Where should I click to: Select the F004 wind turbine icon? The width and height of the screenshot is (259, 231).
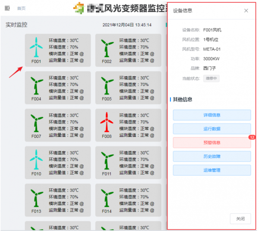(37, 85)
